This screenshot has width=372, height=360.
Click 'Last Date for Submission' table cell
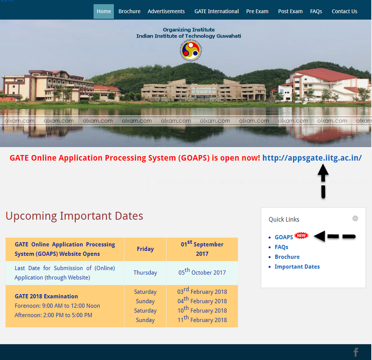[65, 273]
